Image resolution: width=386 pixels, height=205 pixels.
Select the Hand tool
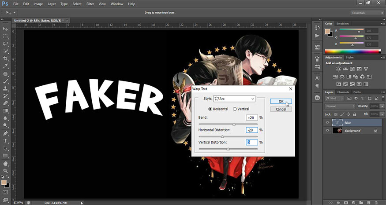tap(5, 163)
